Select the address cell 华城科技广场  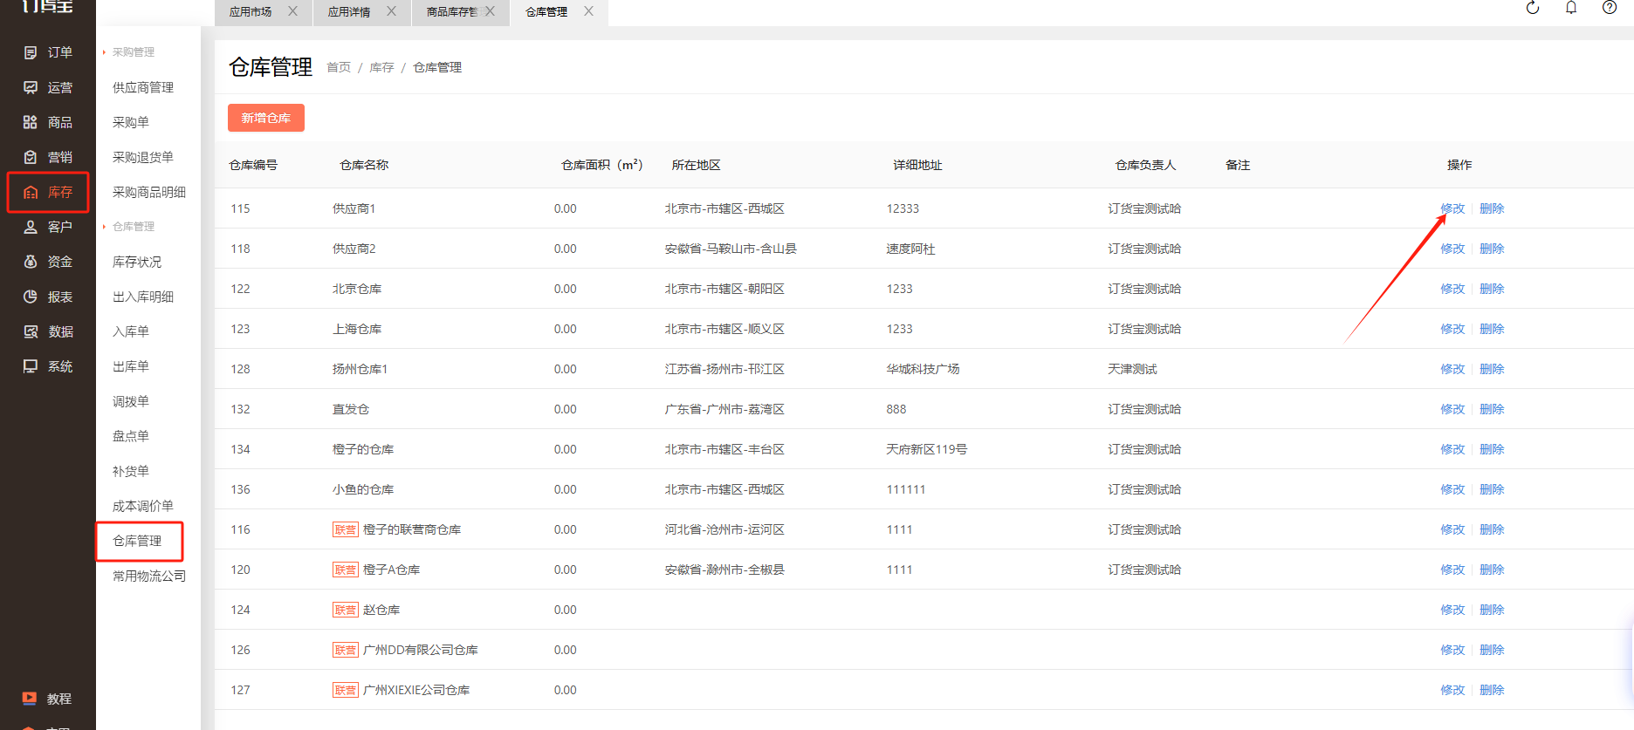tap(923, 369)
